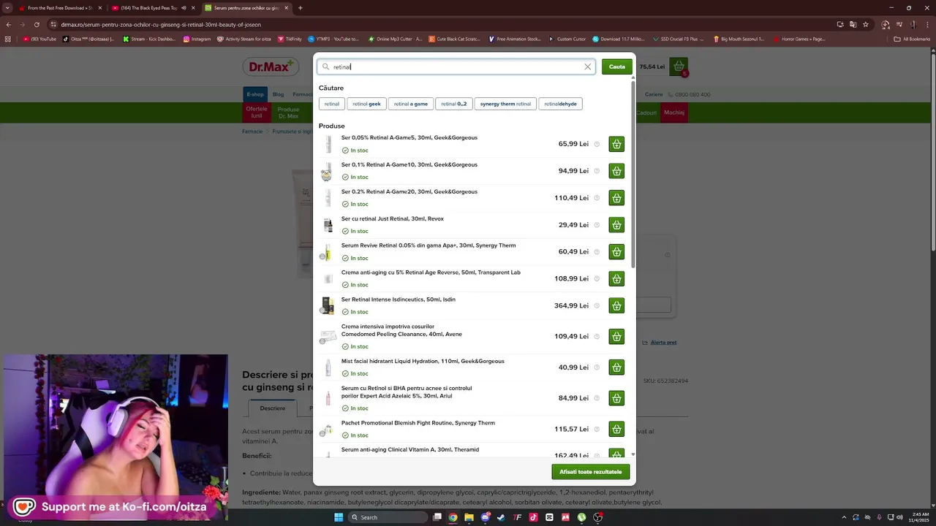The height and width of the screenshot is (526, 936).
Task: Click Synergy Therm Serum Revive product thumbnail
Action: pyautogui.click(x=328, y=252)
